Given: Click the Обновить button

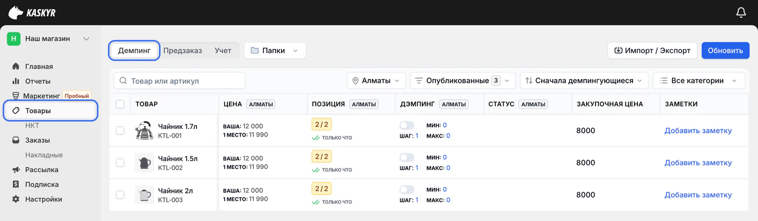Looking at the screenshot, I should [x=726, y=50].
